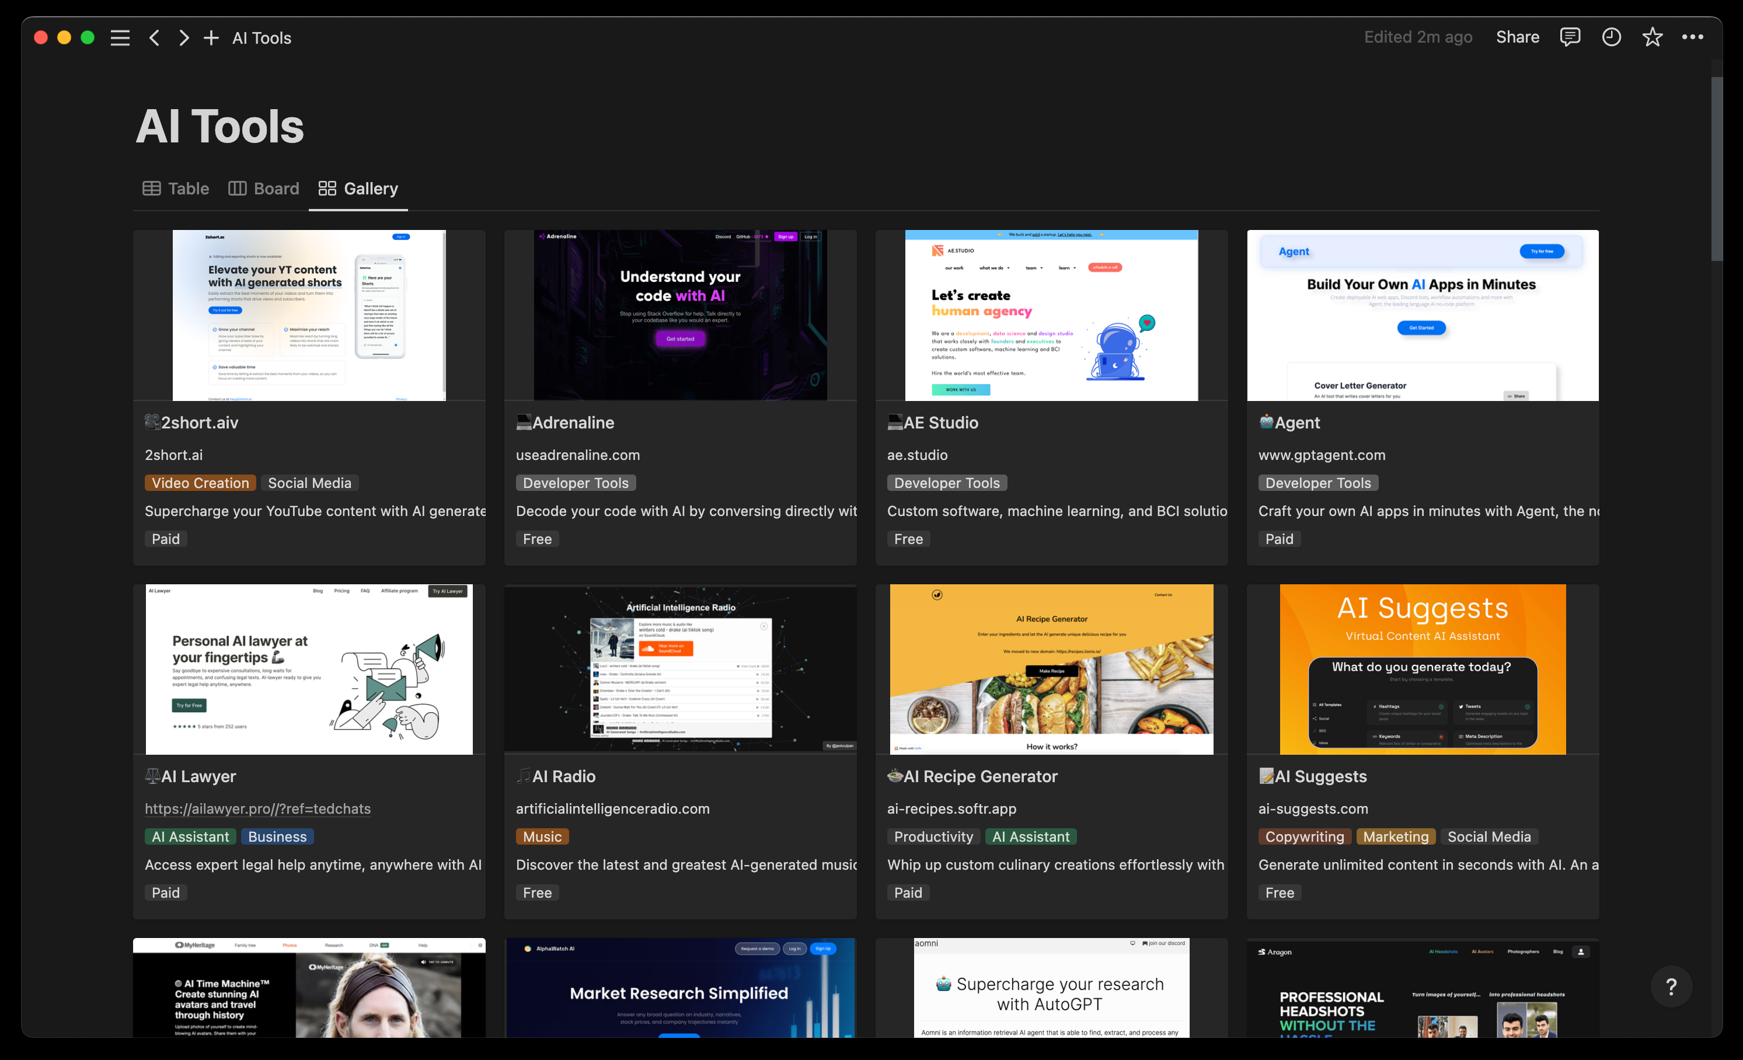Open the comments icon
The image size is (1743, 1060).
pos(1570,37)
